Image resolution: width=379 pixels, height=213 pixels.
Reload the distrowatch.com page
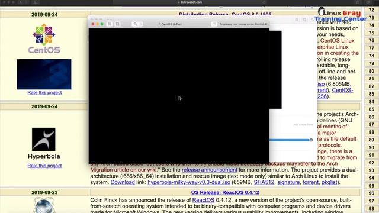(x=264, y=2)
